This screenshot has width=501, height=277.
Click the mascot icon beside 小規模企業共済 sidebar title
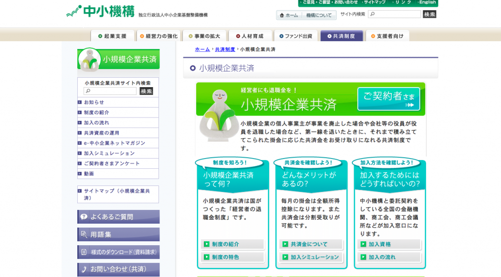coord(89,59)
